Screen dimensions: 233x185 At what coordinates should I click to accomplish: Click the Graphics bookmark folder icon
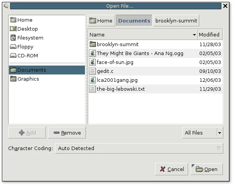[x=13, y=79]
